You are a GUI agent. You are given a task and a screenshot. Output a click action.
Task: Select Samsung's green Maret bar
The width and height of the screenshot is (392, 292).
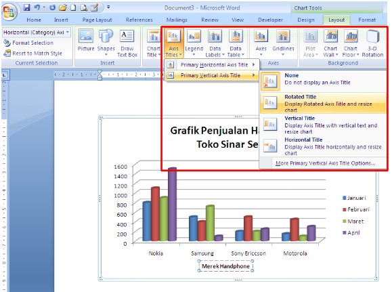[210, 223]
